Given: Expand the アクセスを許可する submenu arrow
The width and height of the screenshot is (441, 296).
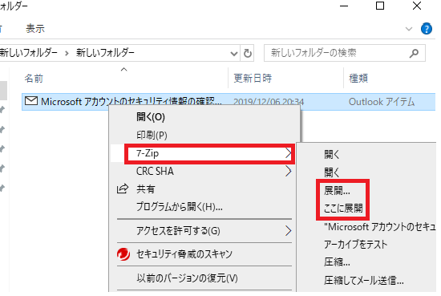Looking at the screenshot, I should [288, 231].
